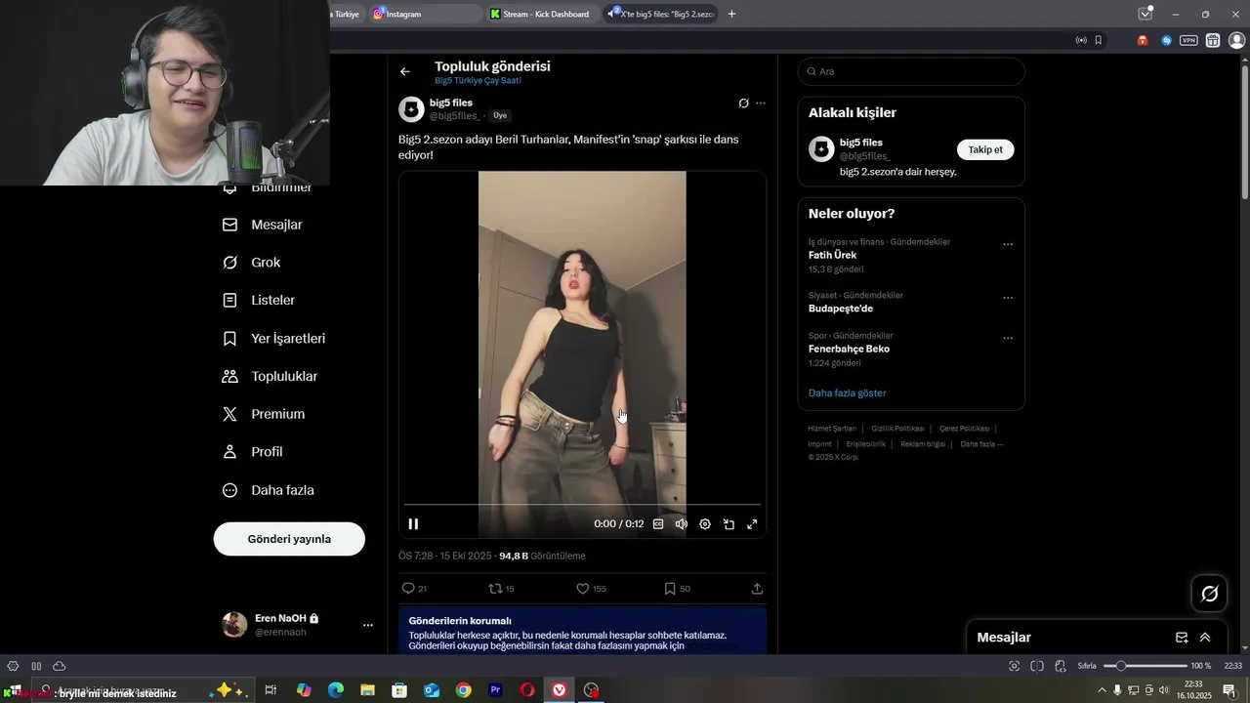The image size is (1250, 703).
Task: Expand the Mesajlar drawer with double chevron
Action: (1205, 638)
